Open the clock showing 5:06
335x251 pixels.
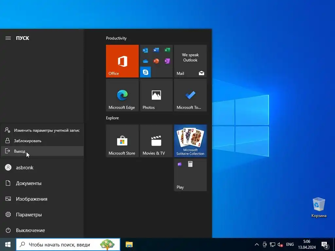tap(307, 244)
